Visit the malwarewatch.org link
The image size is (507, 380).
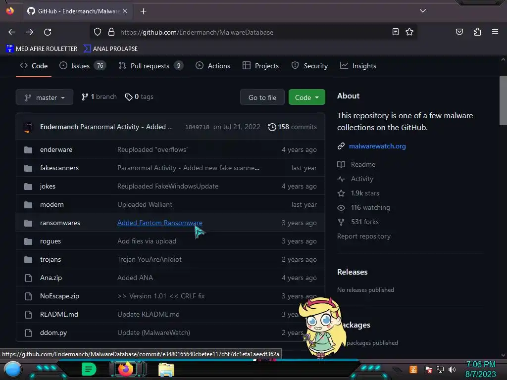[x=377, y=146]
